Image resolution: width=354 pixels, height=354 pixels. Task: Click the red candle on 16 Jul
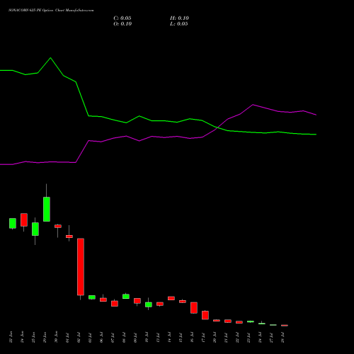click(x=194, y=308)
